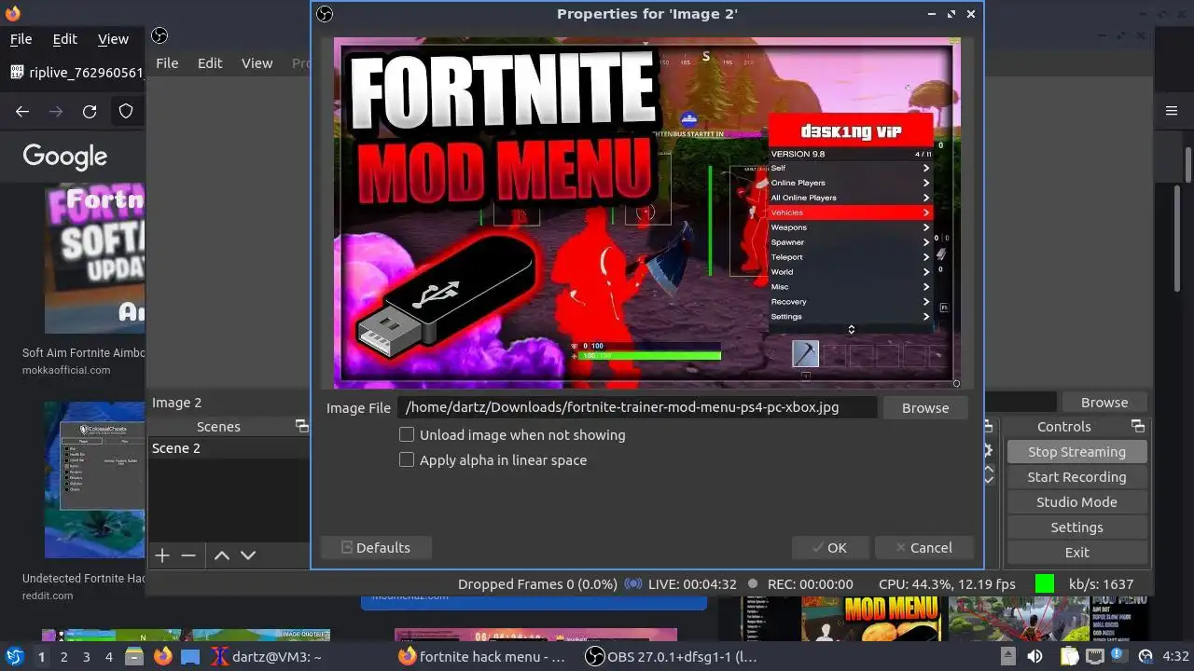Click Stop Streaming in OBS Controls
1194x671 pixels.
pos(1076,451)
